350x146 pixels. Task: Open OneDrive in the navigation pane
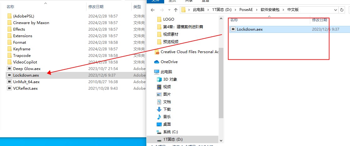pyautogui.click(x=166, y=62)
